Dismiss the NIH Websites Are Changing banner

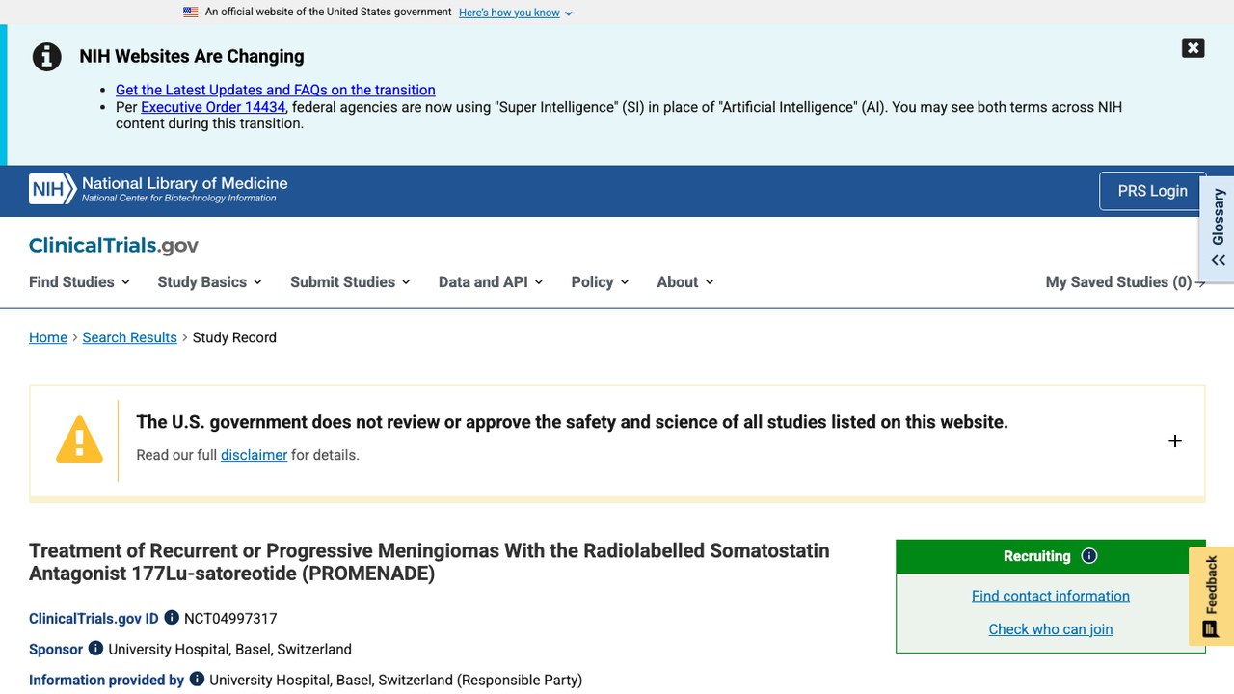point(1193,48)
